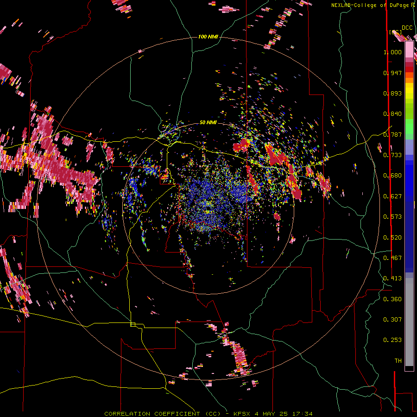417x417 pixels.
Task: Click the 0.733 legend value
Action: pos(392,155)
